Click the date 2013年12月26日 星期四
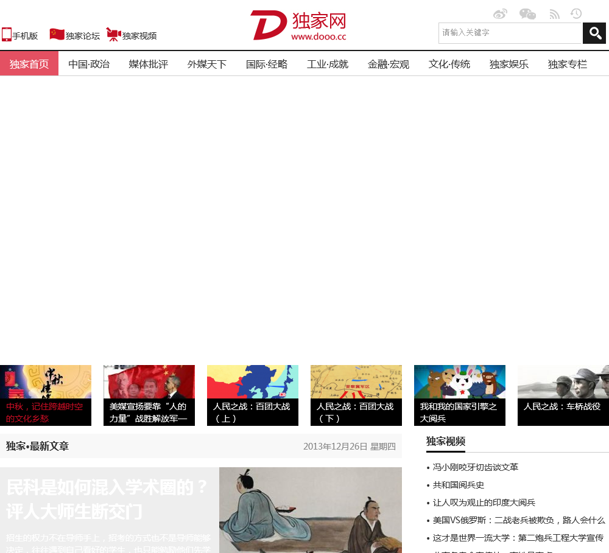Screen dimensions: 609x553 (x=349, y=447)
